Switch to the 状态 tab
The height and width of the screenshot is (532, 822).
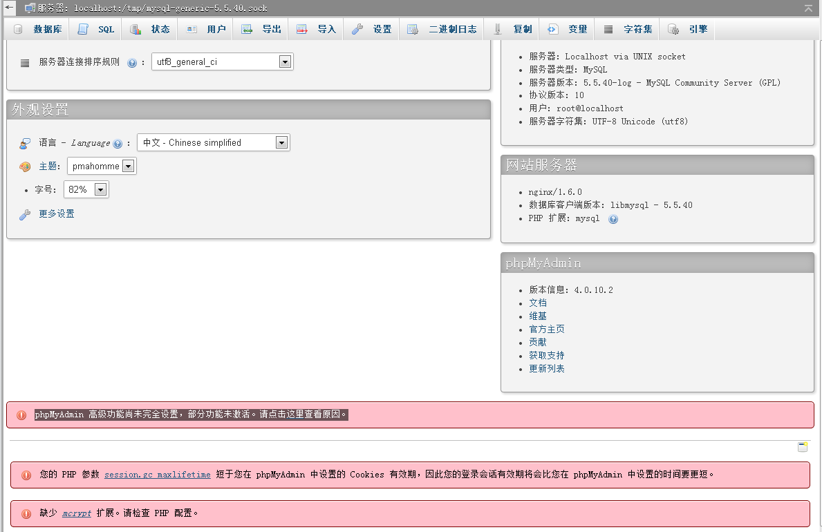150,29
